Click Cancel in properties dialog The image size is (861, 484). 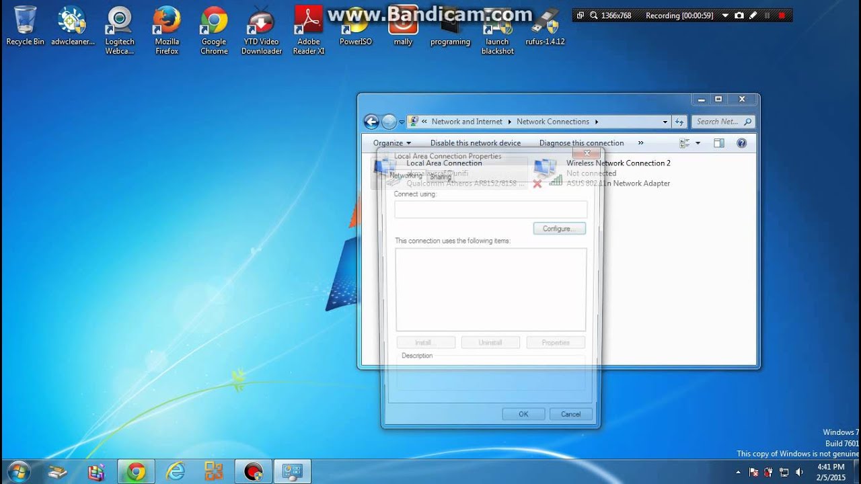coord(571,414)
